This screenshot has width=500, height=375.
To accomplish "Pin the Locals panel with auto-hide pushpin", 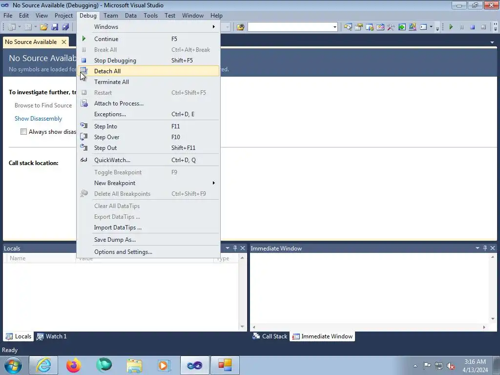I will pyautogui.click(x=235, y=248).
